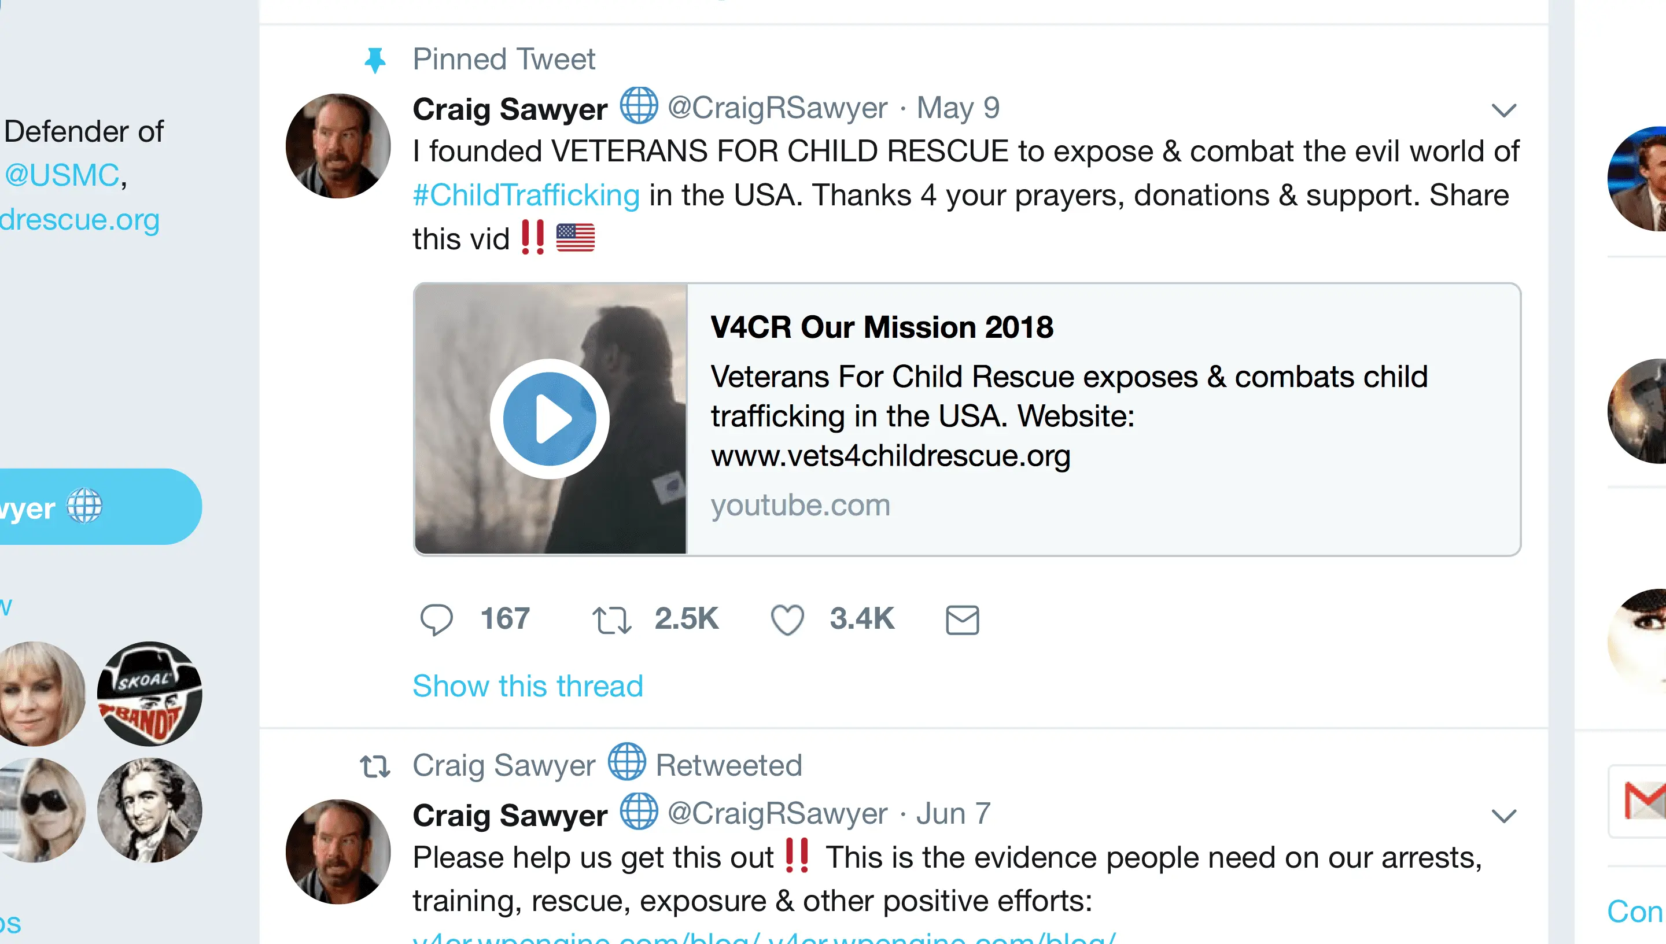Open the May 9 tweet options chevron
This screenshot has height=944, width=1666.
[1503, 110]
